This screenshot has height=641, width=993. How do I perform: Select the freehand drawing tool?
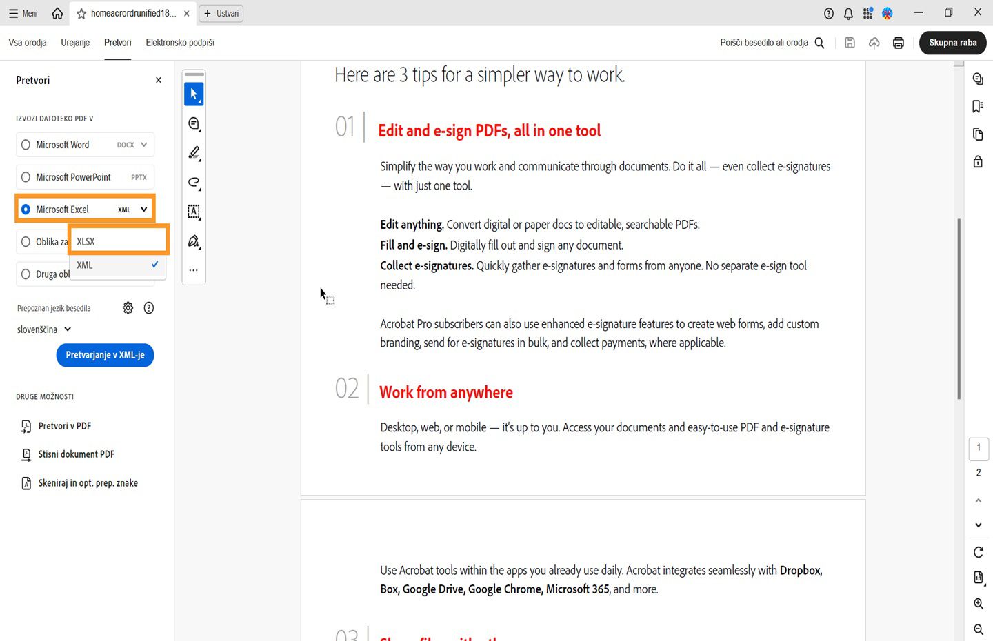[x=194, y=183]
